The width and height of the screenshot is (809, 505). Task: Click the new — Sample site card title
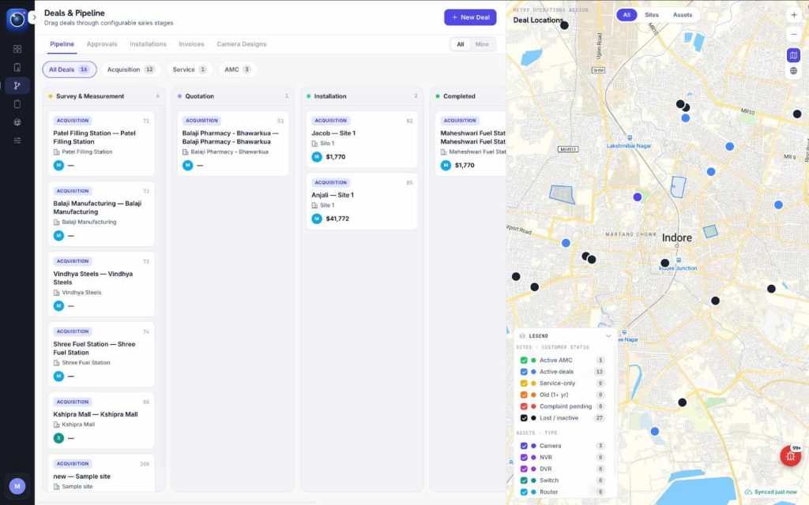[x=81, y=477]
